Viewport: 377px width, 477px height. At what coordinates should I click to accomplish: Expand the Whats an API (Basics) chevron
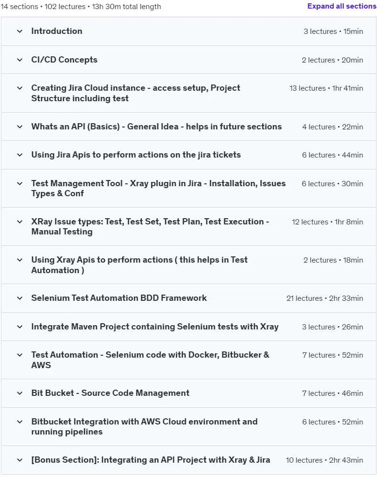(x=20, y=127)
